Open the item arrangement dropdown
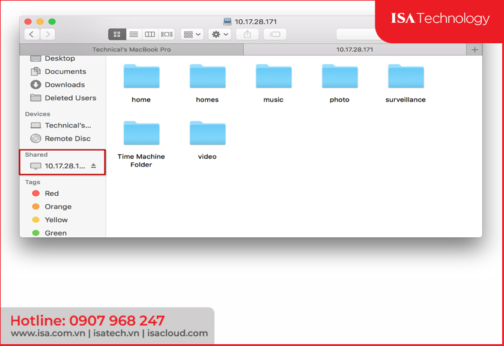 coord(192,34)
